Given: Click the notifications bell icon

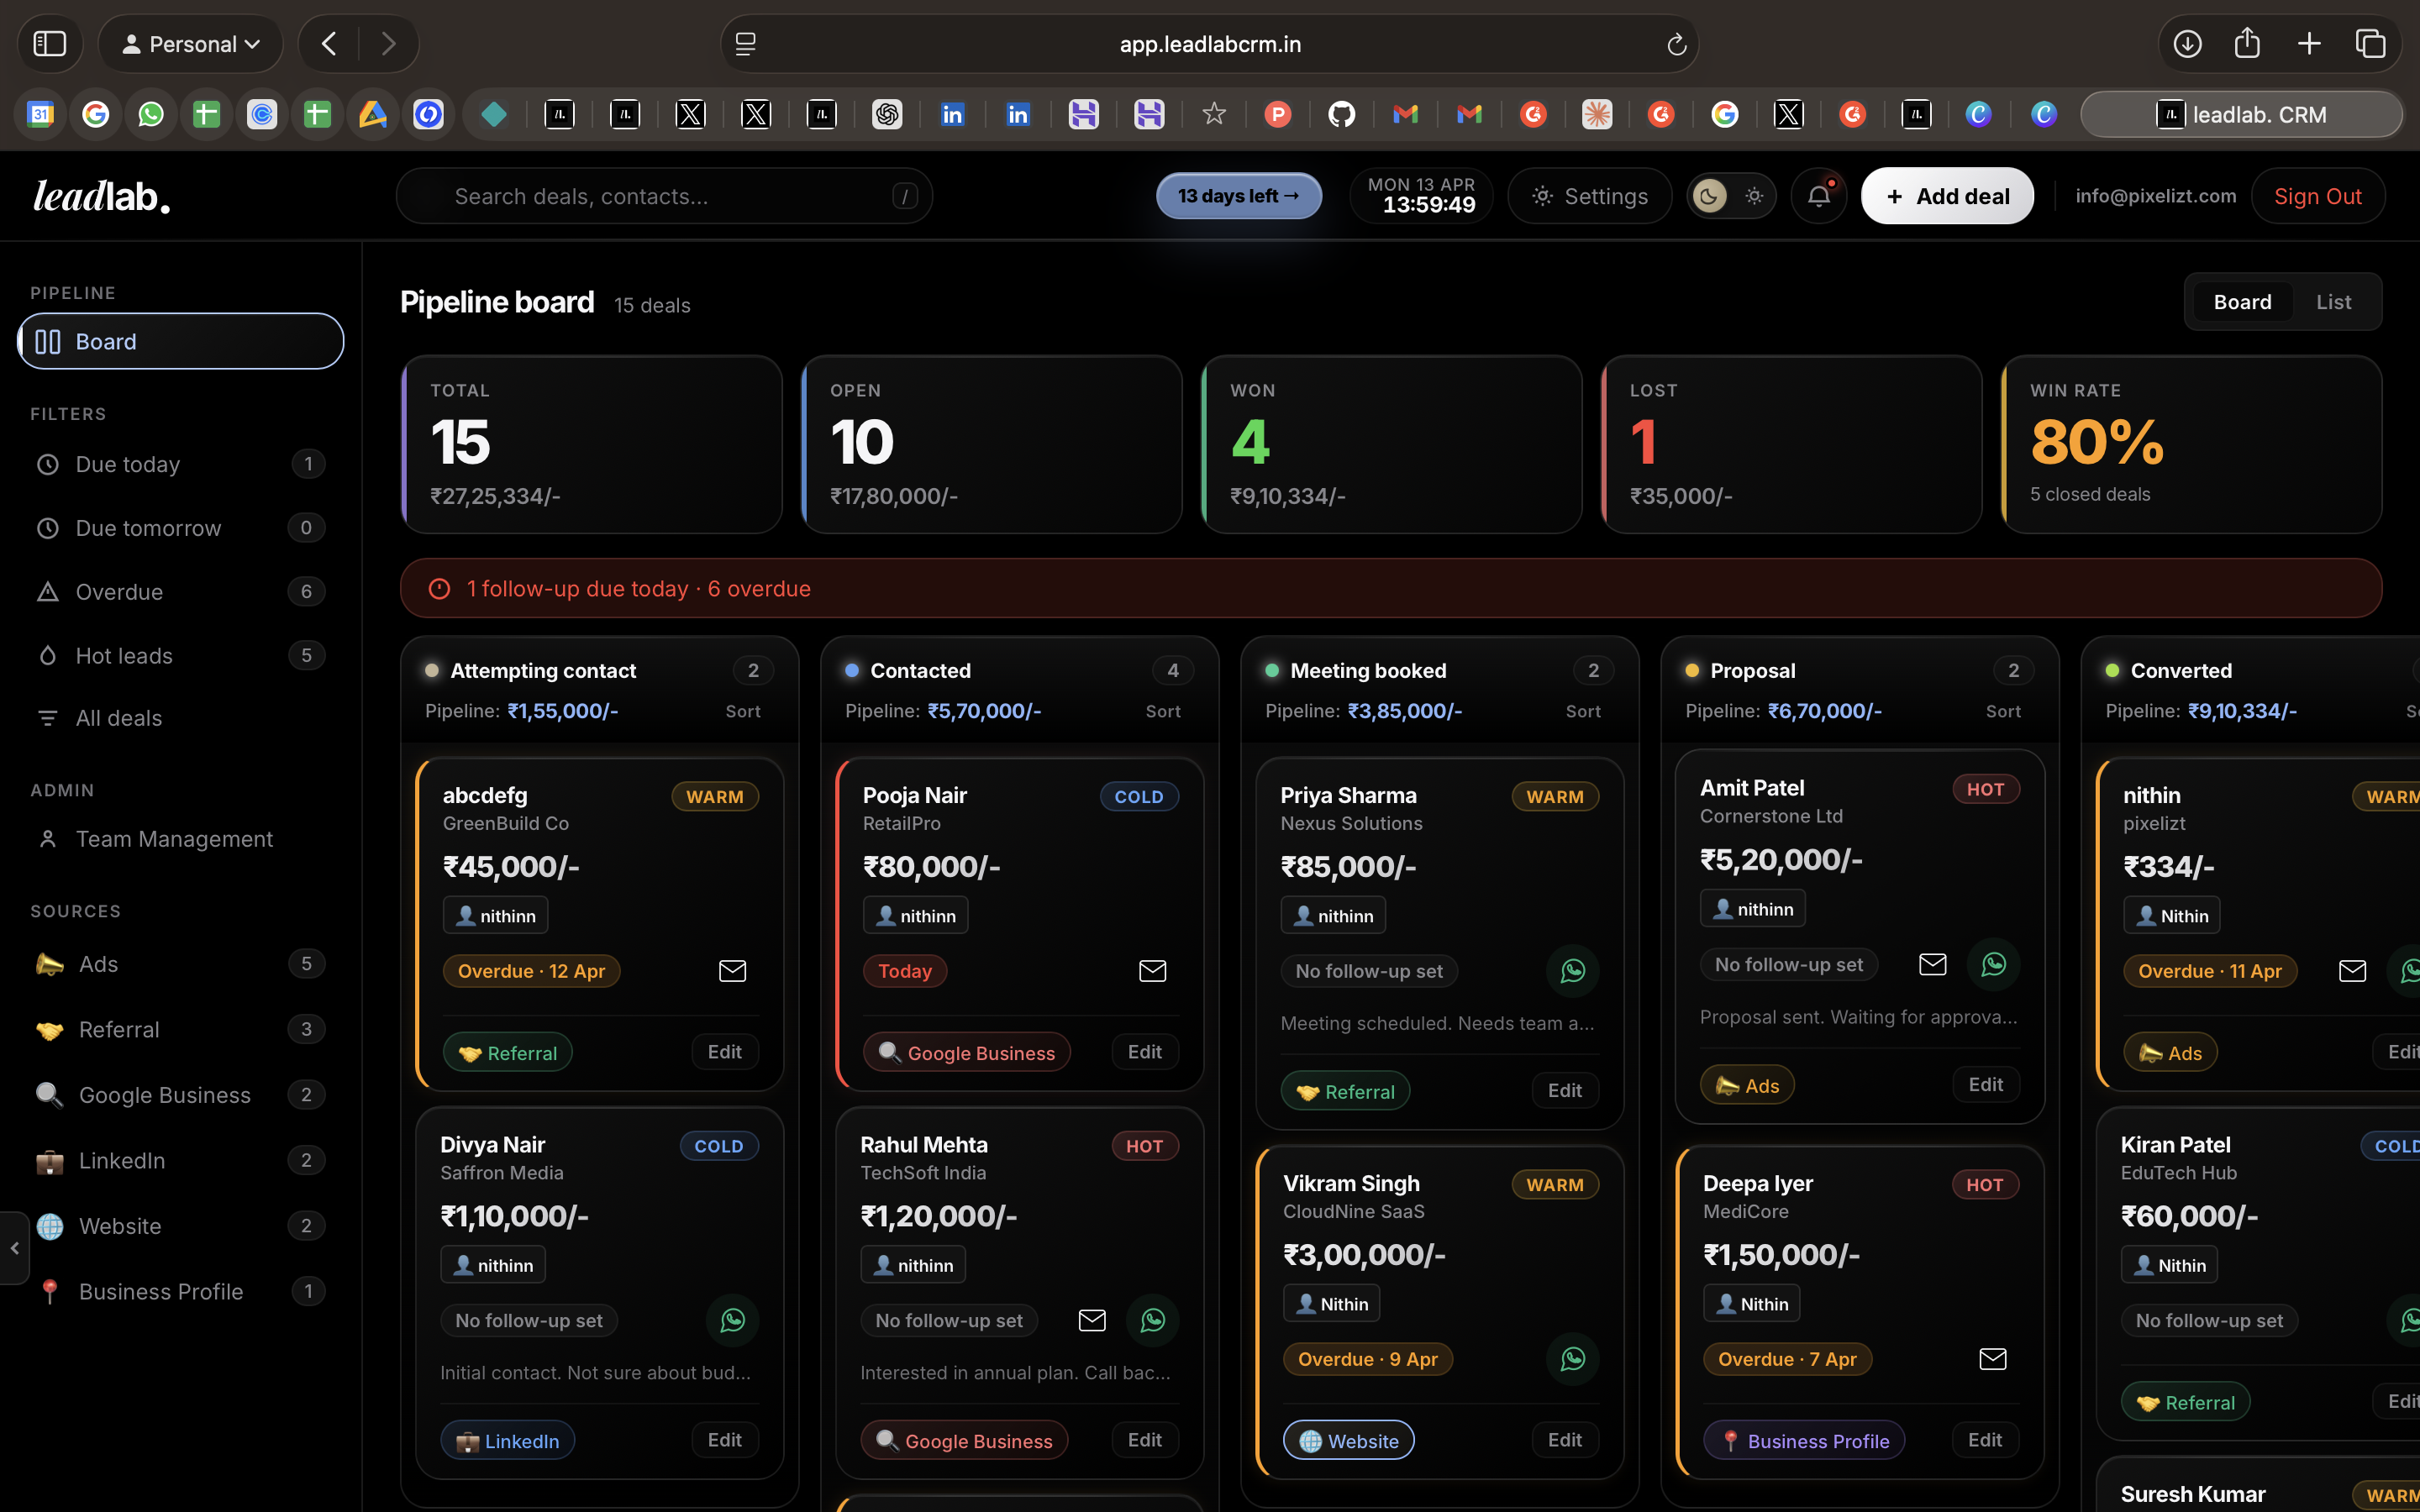Looking at the screenshot, I should click(x=1818, y=196).
